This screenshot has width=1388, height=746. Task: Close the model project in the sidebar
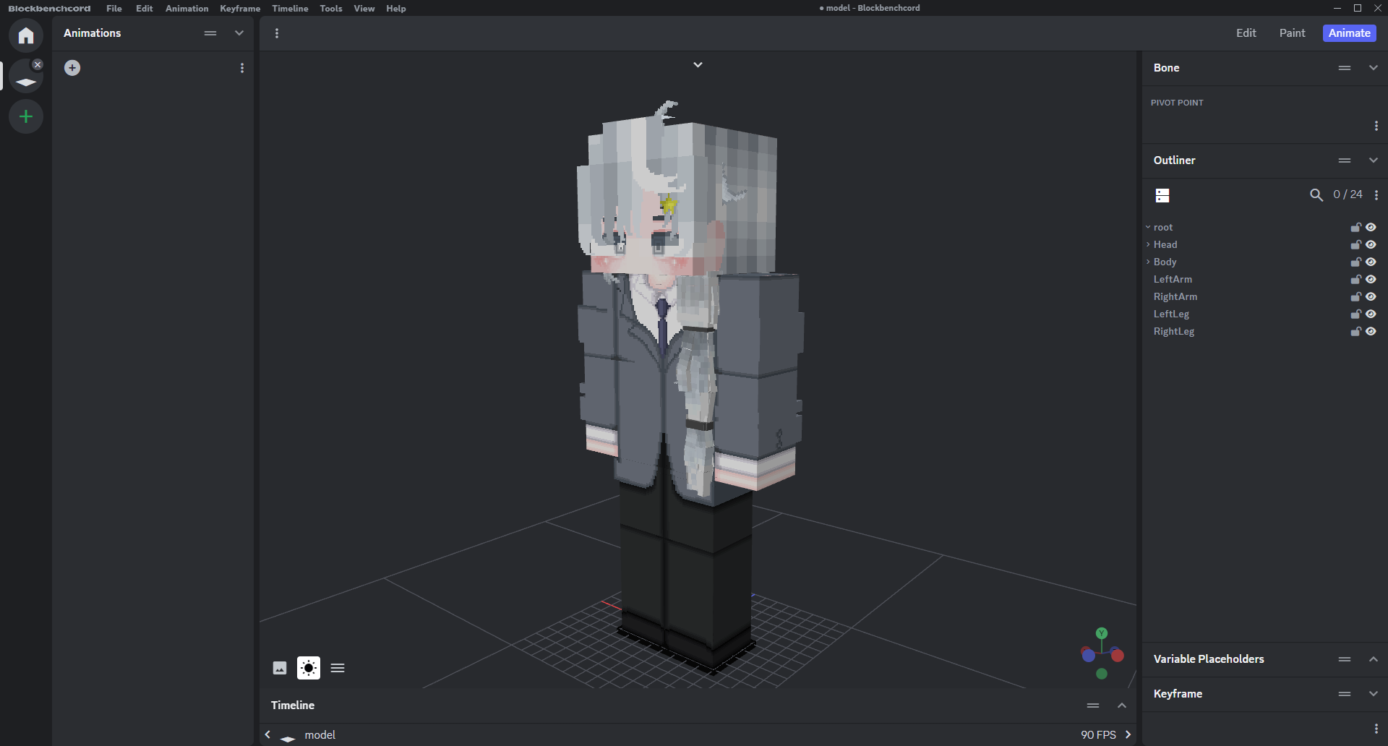click(38, 64)
